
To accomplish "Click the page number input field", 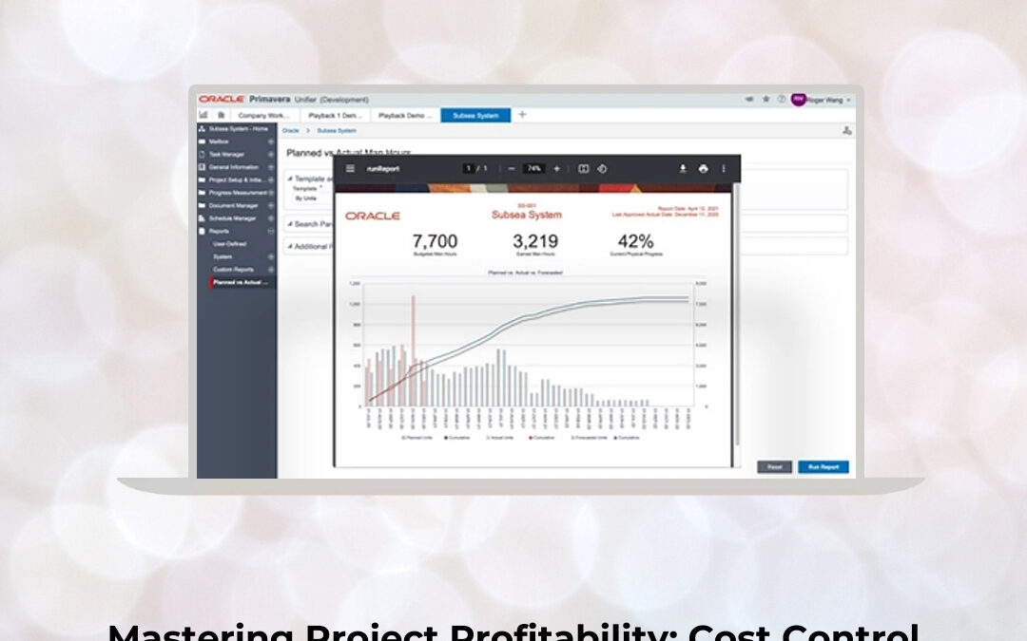I will (470, 169).
